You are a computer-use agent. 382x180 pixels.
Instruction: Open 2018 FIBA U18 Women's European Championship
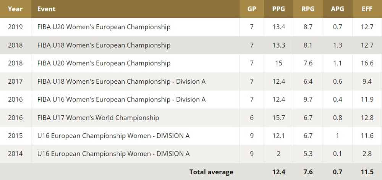[x=104, y=45]
